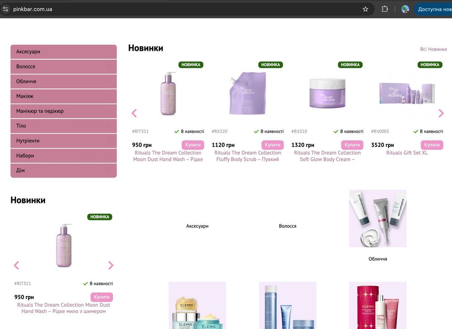Click product code #Rit0005
This screenshot has height=329, width=452.
(x=380, y=131)
